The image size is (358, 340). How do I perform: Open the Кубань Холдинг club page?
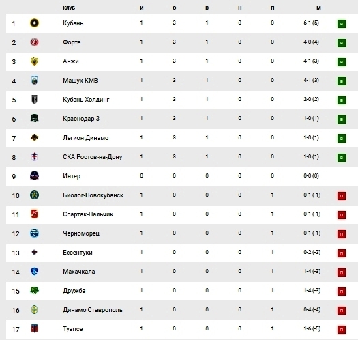click(x=86, y=100)
